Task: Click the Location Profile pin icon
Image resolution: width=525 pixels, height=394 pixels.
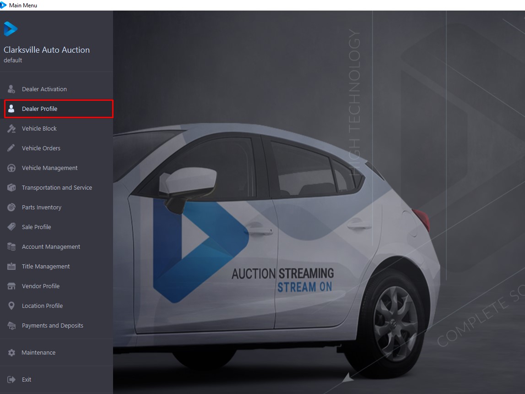Action: pos(11,306)
